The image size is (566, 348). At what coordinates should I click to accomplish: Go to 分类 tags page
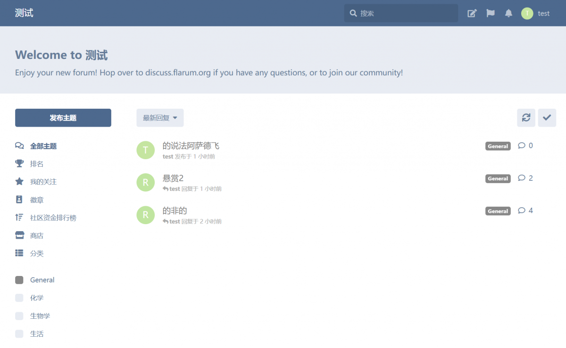coord(37,253)
